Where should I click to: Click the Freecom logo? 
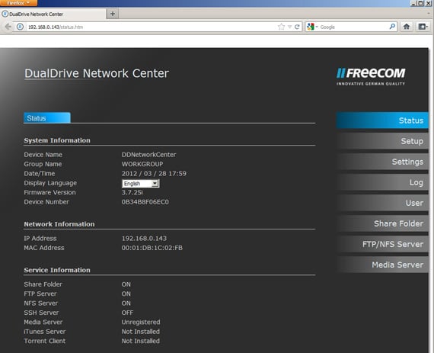(371, 76)
